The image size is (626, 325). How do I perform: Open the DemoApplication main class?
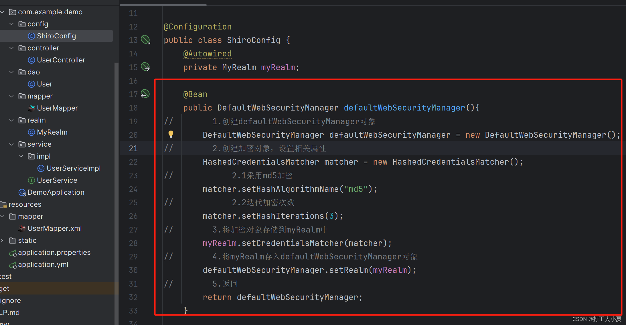point(56,192)
